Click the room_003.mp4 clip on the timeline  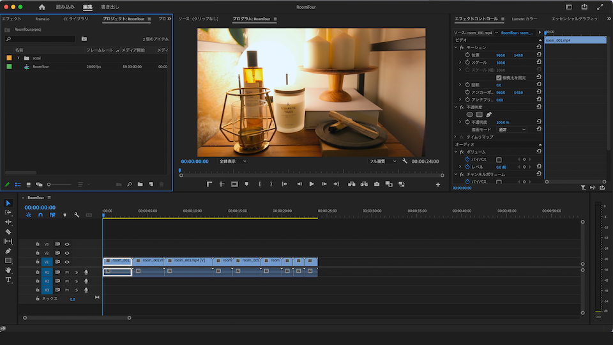pos(188,261)
